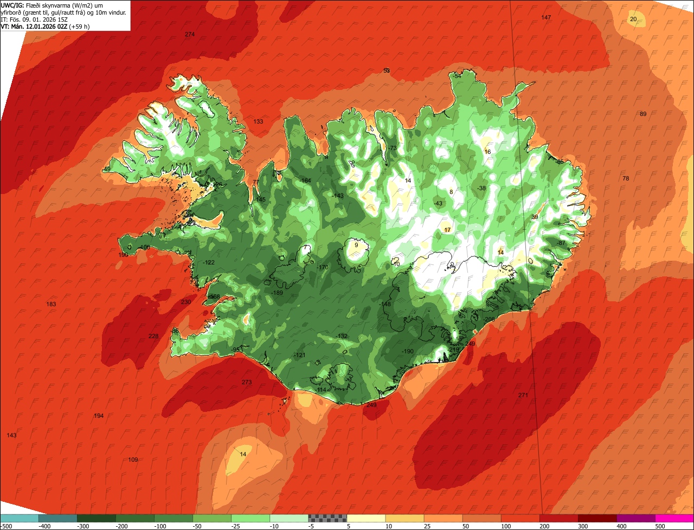Click the value 9 on the small glacier
This screenshot has height=530, width=694.
point(356,245)
